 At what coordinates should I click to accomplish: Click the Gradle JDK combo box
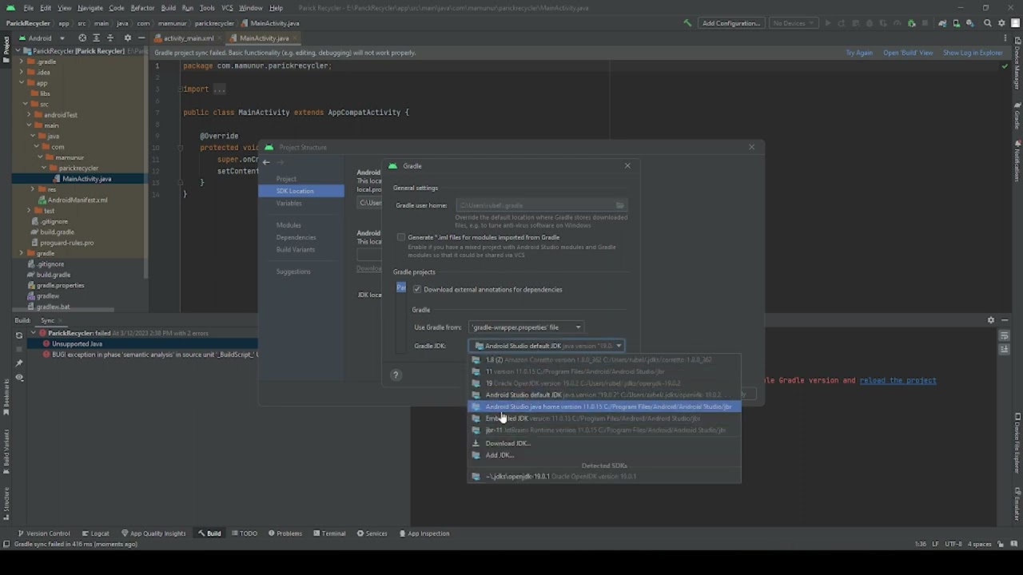546,346
